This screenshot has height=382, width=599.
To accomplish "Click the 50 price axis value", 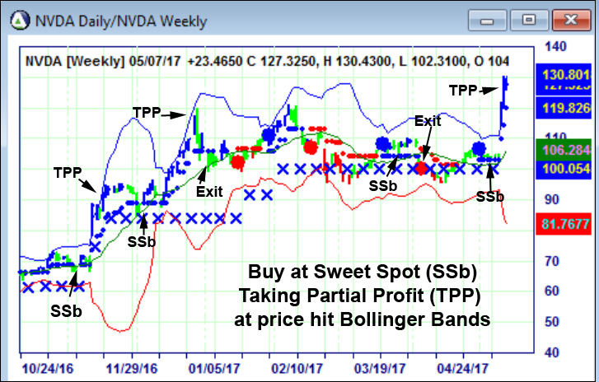I will pyautogui.click(x=552, y=322).
